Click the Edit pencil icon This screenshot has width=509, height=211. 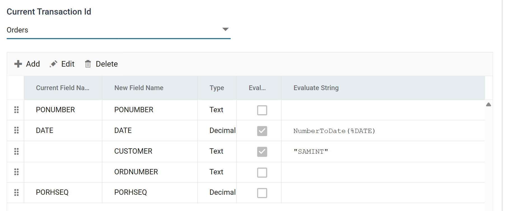pos(53,64)
